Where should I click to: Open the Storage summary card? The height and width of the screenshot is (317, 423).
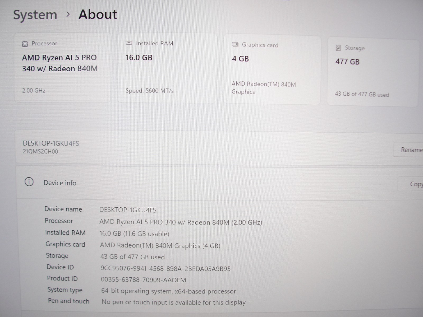tap(373, 72)
